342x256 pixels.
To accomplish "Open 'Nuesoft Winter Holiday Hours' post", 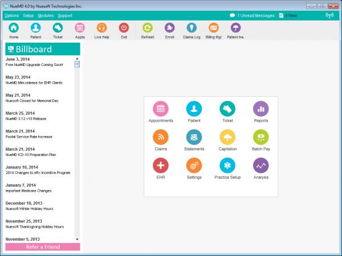I will coord(29,209).
